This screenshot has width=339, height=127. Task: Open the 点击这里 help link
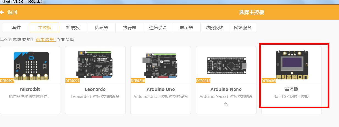[45, 40]
